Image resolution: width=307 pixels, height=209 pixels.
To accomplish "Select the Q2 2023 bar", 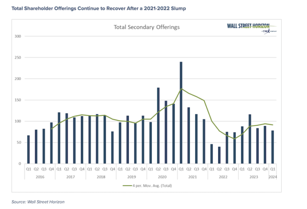I will (250, 139).
